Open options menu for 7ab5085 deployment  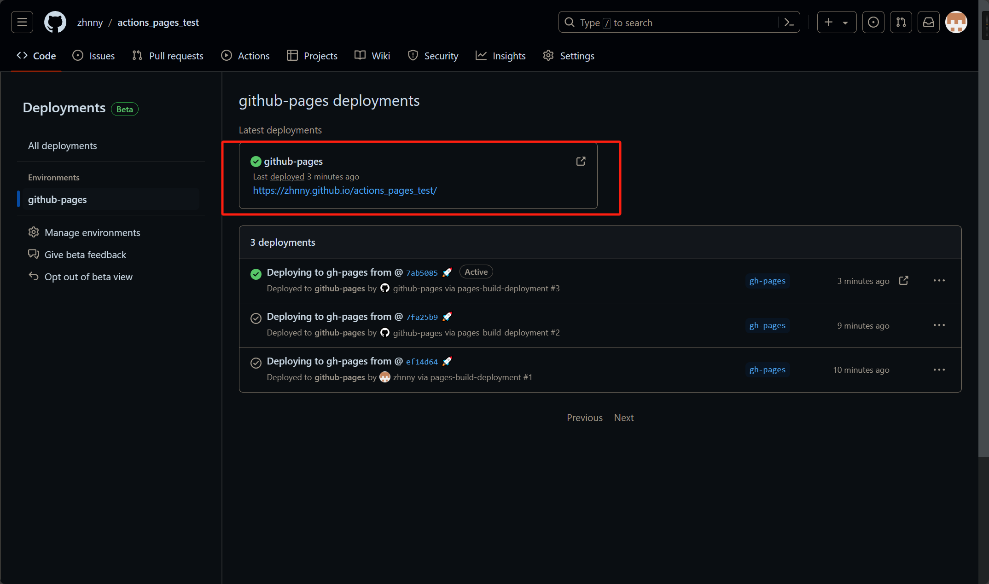939,281
